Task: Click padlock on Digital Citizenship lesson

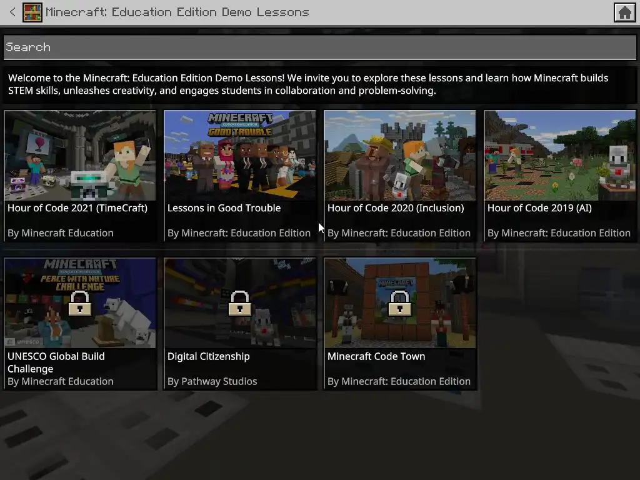Action: coord(240,303)
